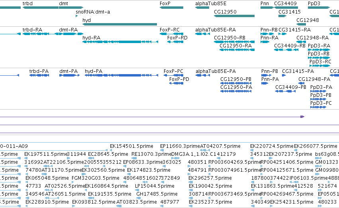Click EST LP15044.5prime
This screenshot has height=208, width=339.
[155, 186]
